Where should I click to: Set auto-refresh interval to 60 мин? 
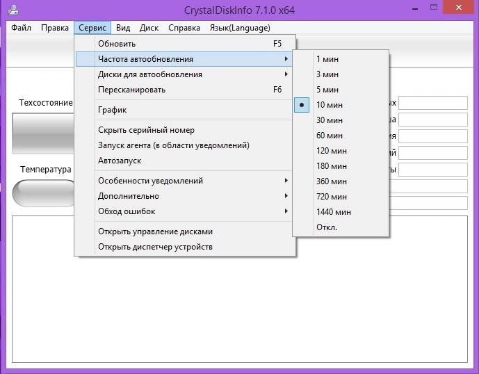[x=341, y=136]
